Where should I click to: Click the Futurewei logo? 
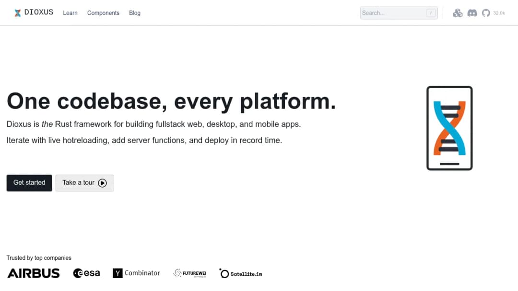click(189, 273)
